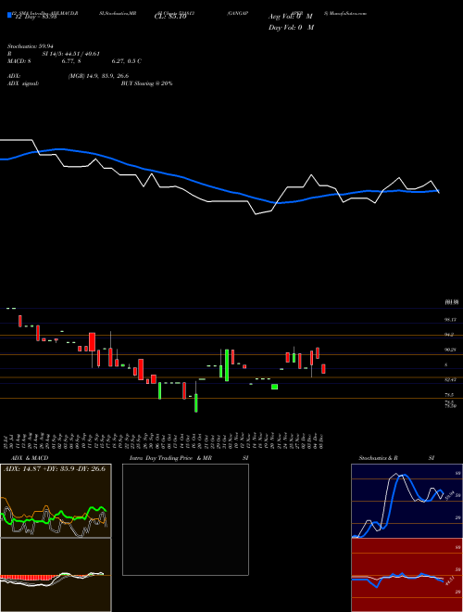The width and height of the screenshot is (463, 612).
Task: Click the 'Stochastics: 59.94' readout
Action: point(31,46)
